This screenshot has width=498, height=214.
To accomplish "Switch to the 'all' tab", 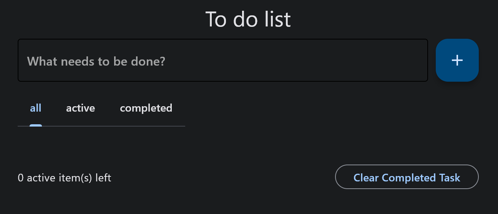I will (x=36, y=108).
